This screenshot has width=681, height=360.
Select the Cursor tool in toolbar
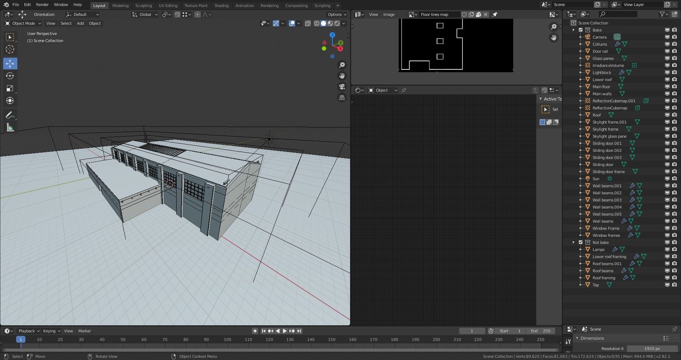tap(10, 50)
